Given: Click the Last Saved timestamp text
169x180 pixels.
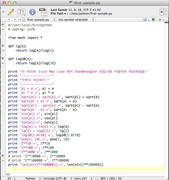Looking at the screenshot, I should coord(76,10).
